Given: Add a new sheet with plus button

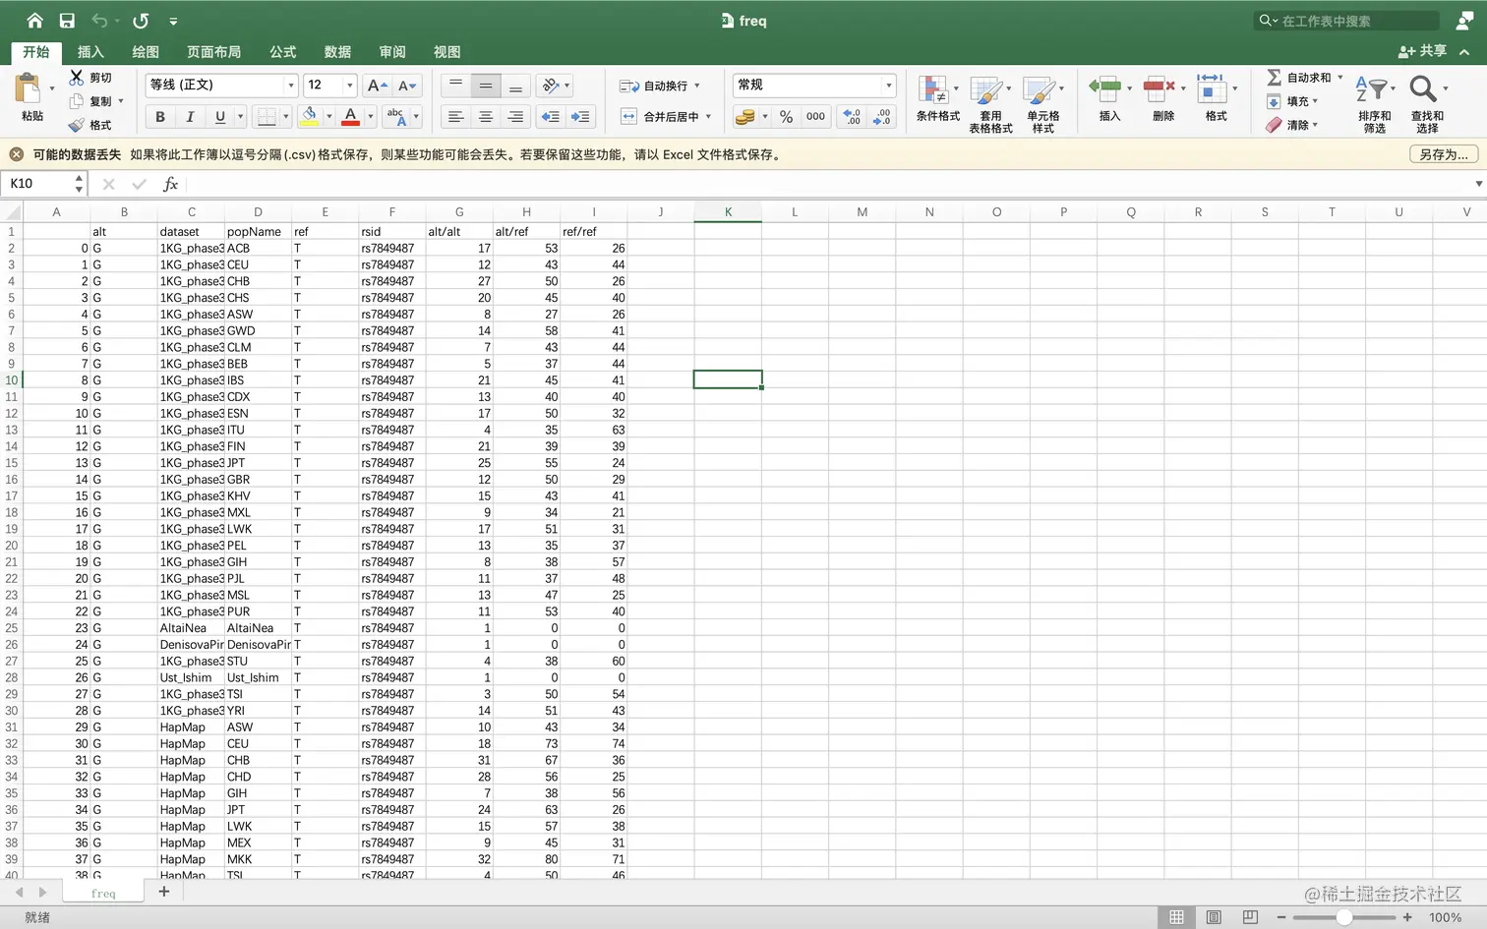Looking at the screenshot, I should click(164, 892).
